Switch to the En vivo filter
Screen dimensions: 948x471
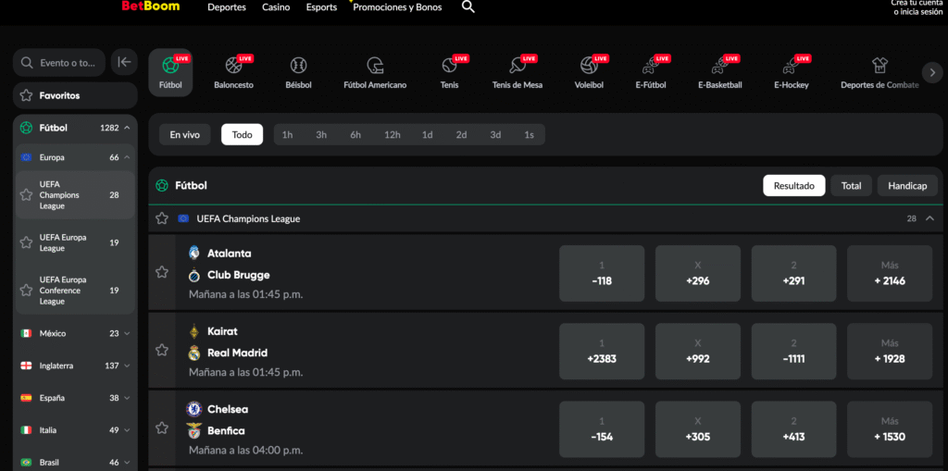pyautogui.click(x=184, y=135)
